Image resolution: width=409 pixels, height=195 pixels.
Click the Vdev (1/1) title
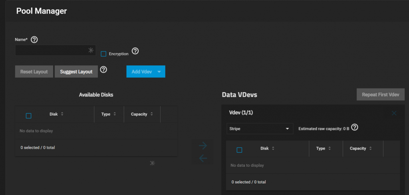point(241,112)
